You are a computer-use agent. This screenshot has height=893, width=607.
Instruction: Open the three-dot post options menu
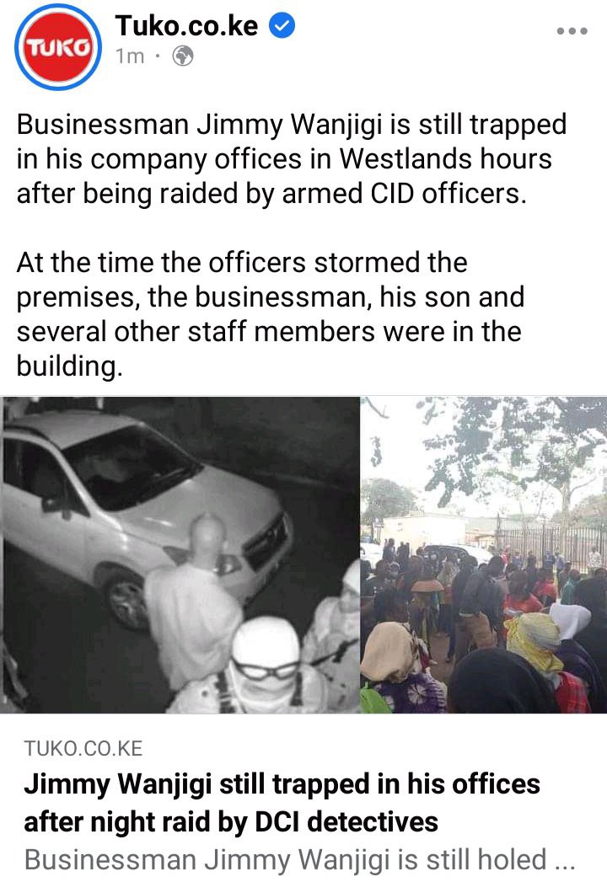(x=572, y=31)
